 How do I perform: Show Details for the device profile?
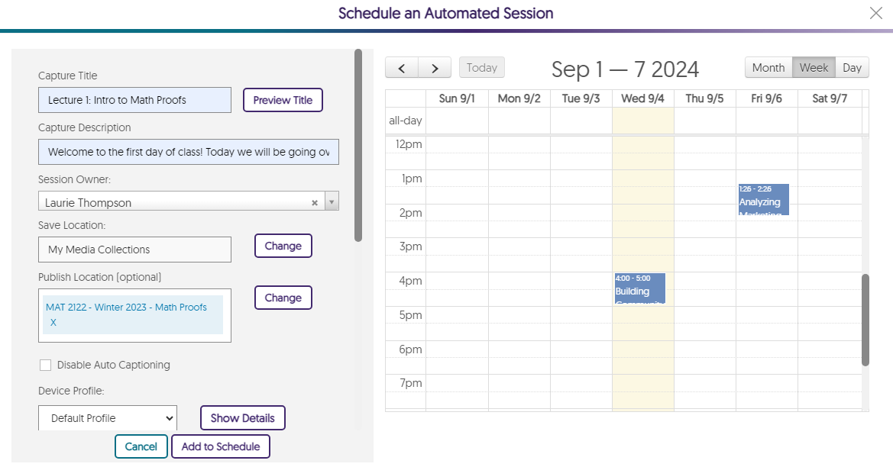242,417
